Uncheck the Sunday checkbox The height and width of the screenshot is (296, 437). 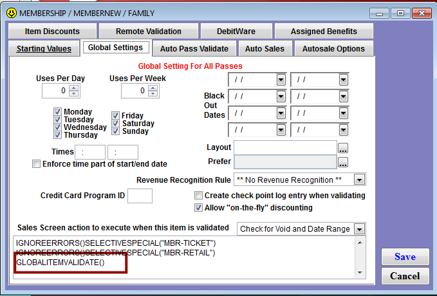click(x=115, y=131)
